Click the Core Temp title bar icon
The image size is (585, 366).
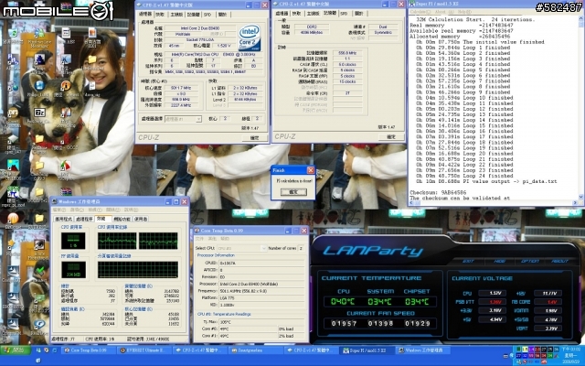coord(197,231)
